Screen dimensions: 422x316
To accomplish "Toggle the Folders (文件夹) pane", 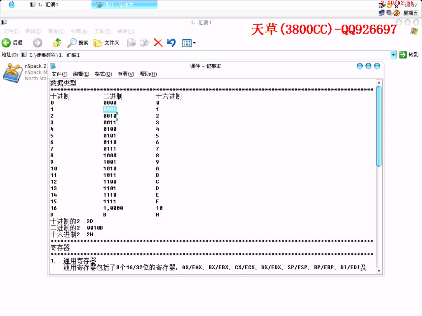I will (x=106, y=43).
